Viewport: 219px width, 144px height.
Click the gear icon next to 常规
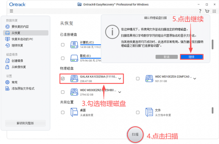7,82
